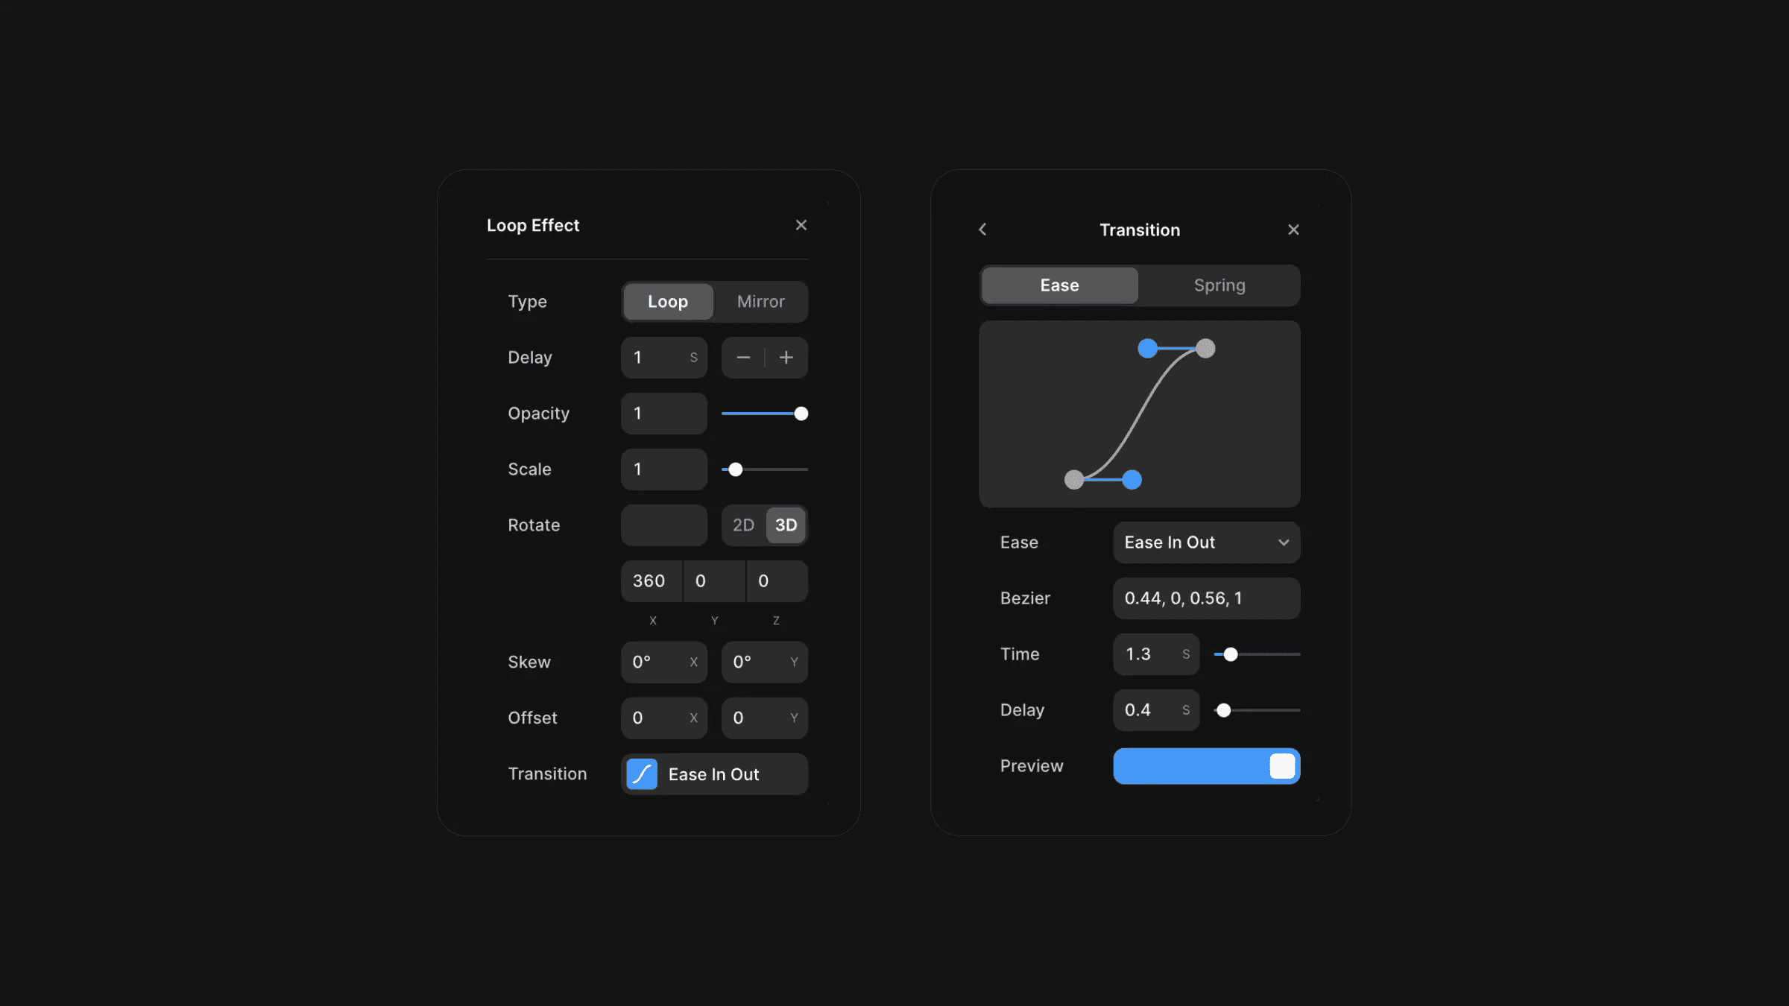Click the close X icon on Loop Effect
This screenshot has width=1789, height=1006.
click(x=800, y=225)
